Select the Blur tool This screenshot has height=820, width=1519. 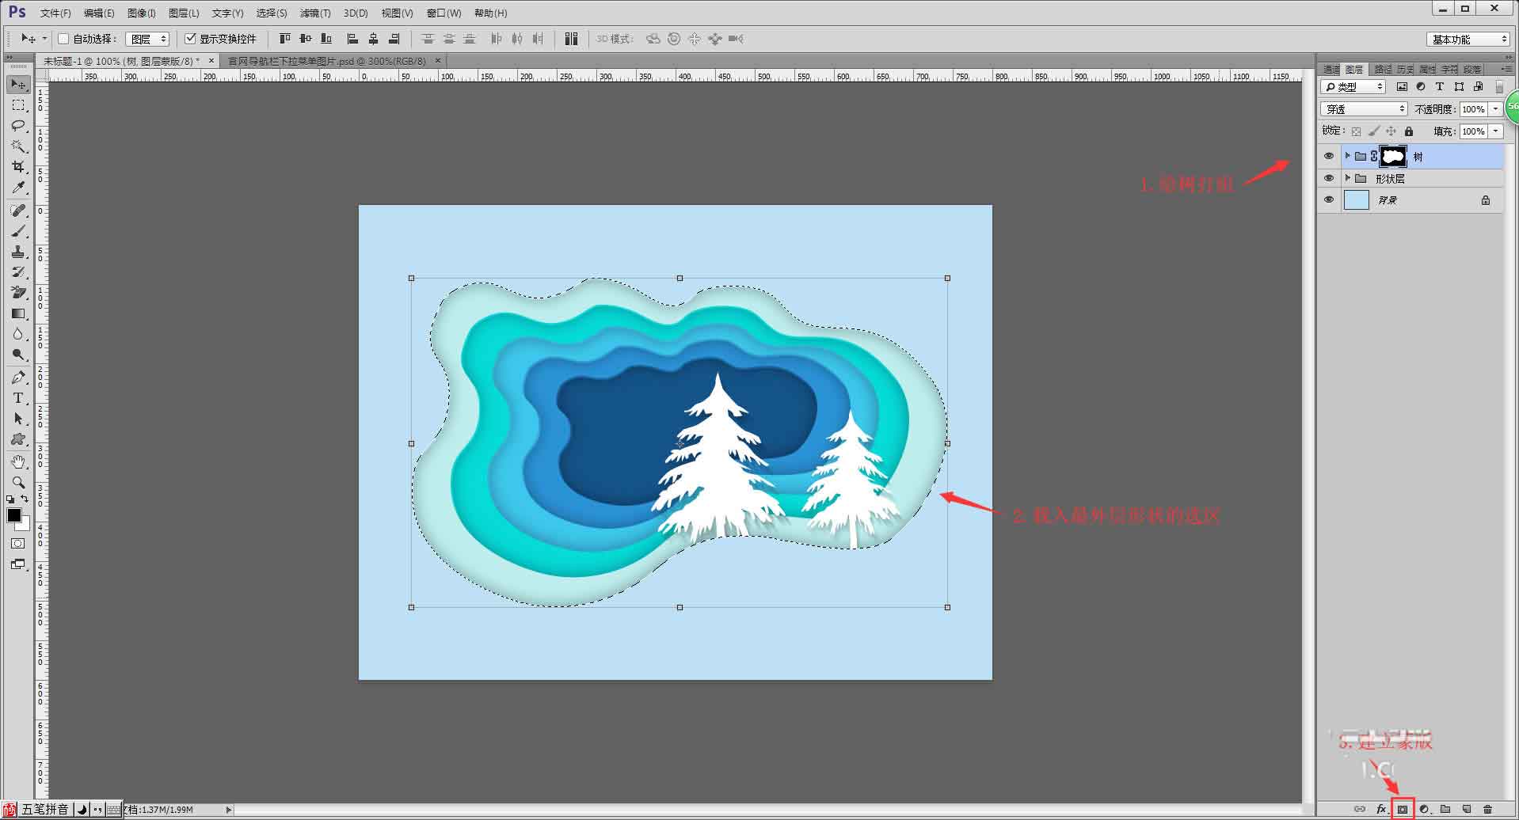tap(18, 334)
